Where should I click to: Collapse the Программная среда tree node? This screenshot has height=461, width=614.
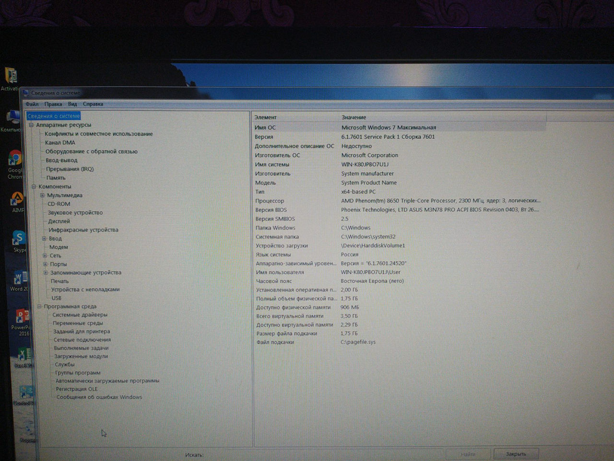point(39,306)
